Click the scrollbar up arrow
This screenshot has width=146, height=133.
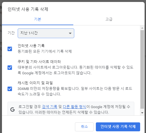[x=142, y=28]
